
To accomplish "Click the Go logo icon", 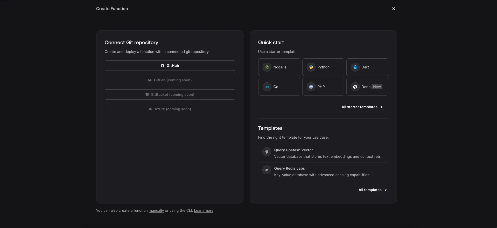I will coord(267,87).
